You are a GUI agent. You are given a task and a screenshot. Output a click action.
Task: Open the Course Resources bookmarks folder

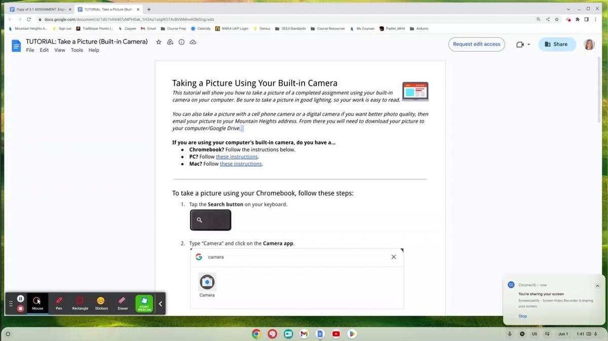(x=327, y=28)
